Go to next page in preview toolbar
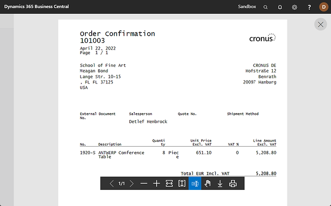 [x=132, y=184]
